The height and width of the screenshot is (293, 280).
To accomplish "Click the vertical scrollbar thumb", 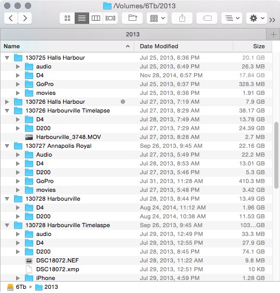I will 276,155.
